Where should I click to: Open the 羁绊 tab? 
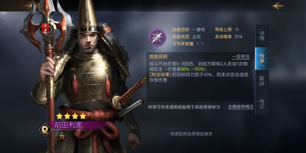262,81
